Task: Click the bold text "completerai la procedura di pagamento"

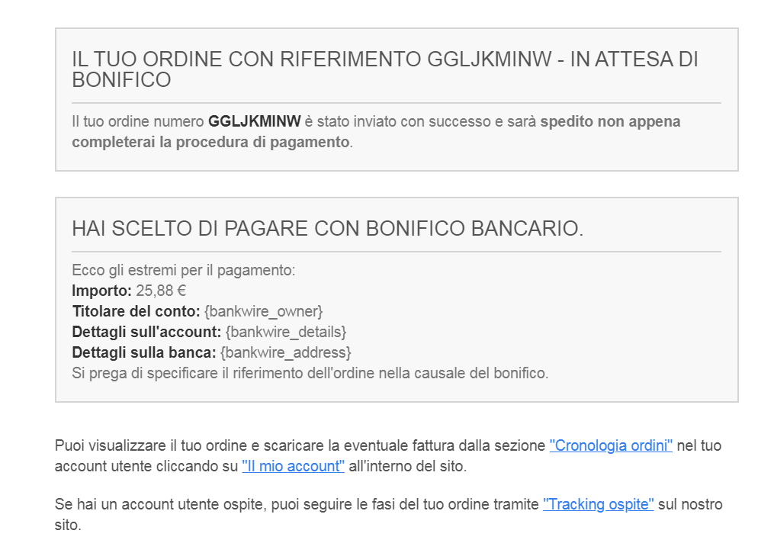Action: coord(210,142)
